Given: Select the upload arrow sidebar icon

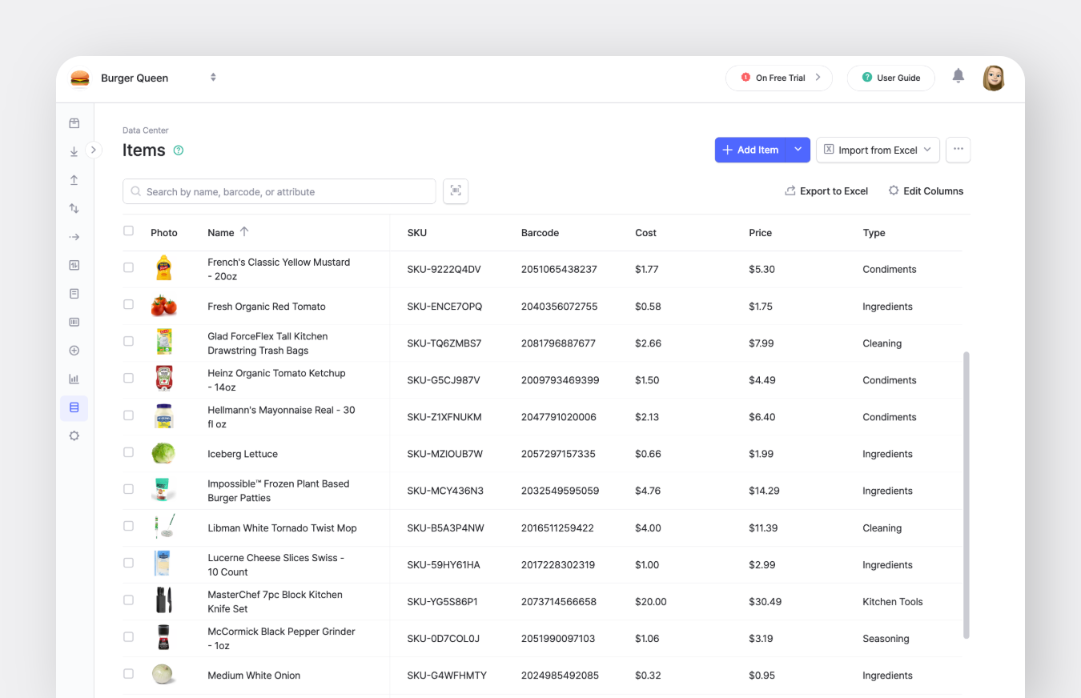Looking at the screenshot, I should [74, 179].
